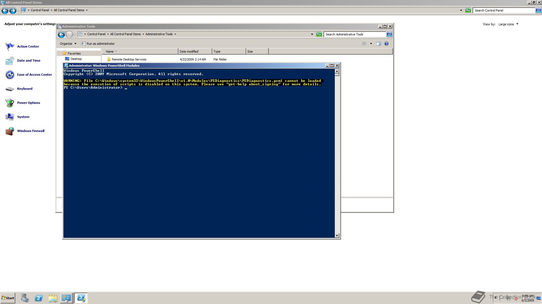Sort by the Name column header
Screen dimensions: 542x304
[x=140, y=52]
